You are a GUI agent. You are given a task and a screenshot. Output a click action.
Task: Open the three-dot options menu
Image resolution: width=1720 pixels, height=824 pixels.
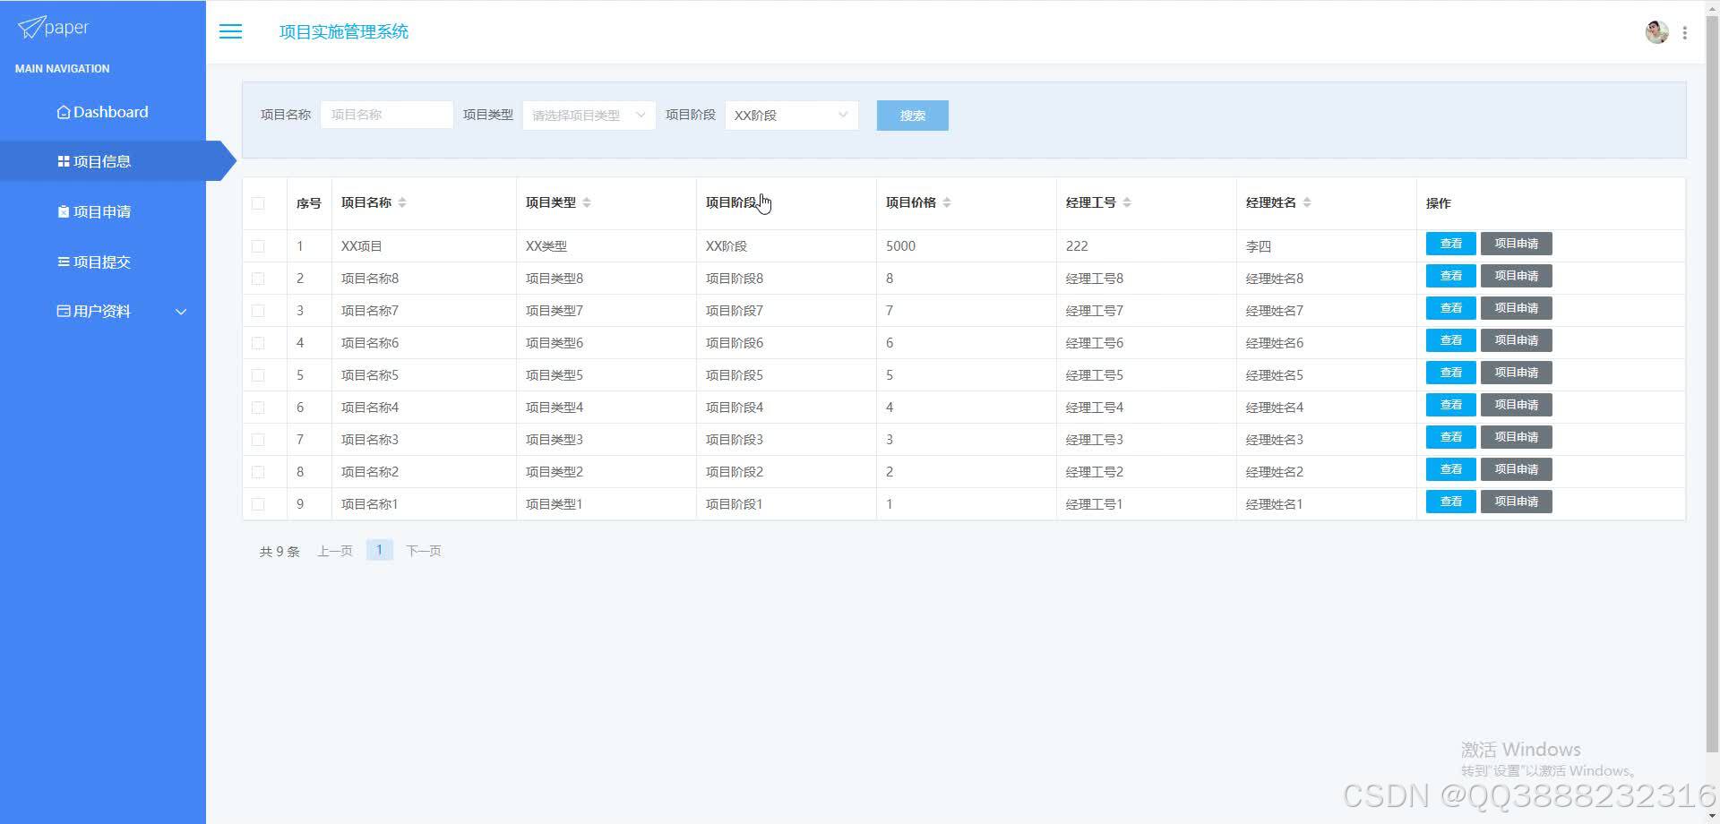tap(1685, 32)
